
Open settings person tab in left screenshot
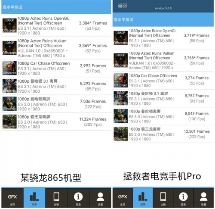coord(100,198)
